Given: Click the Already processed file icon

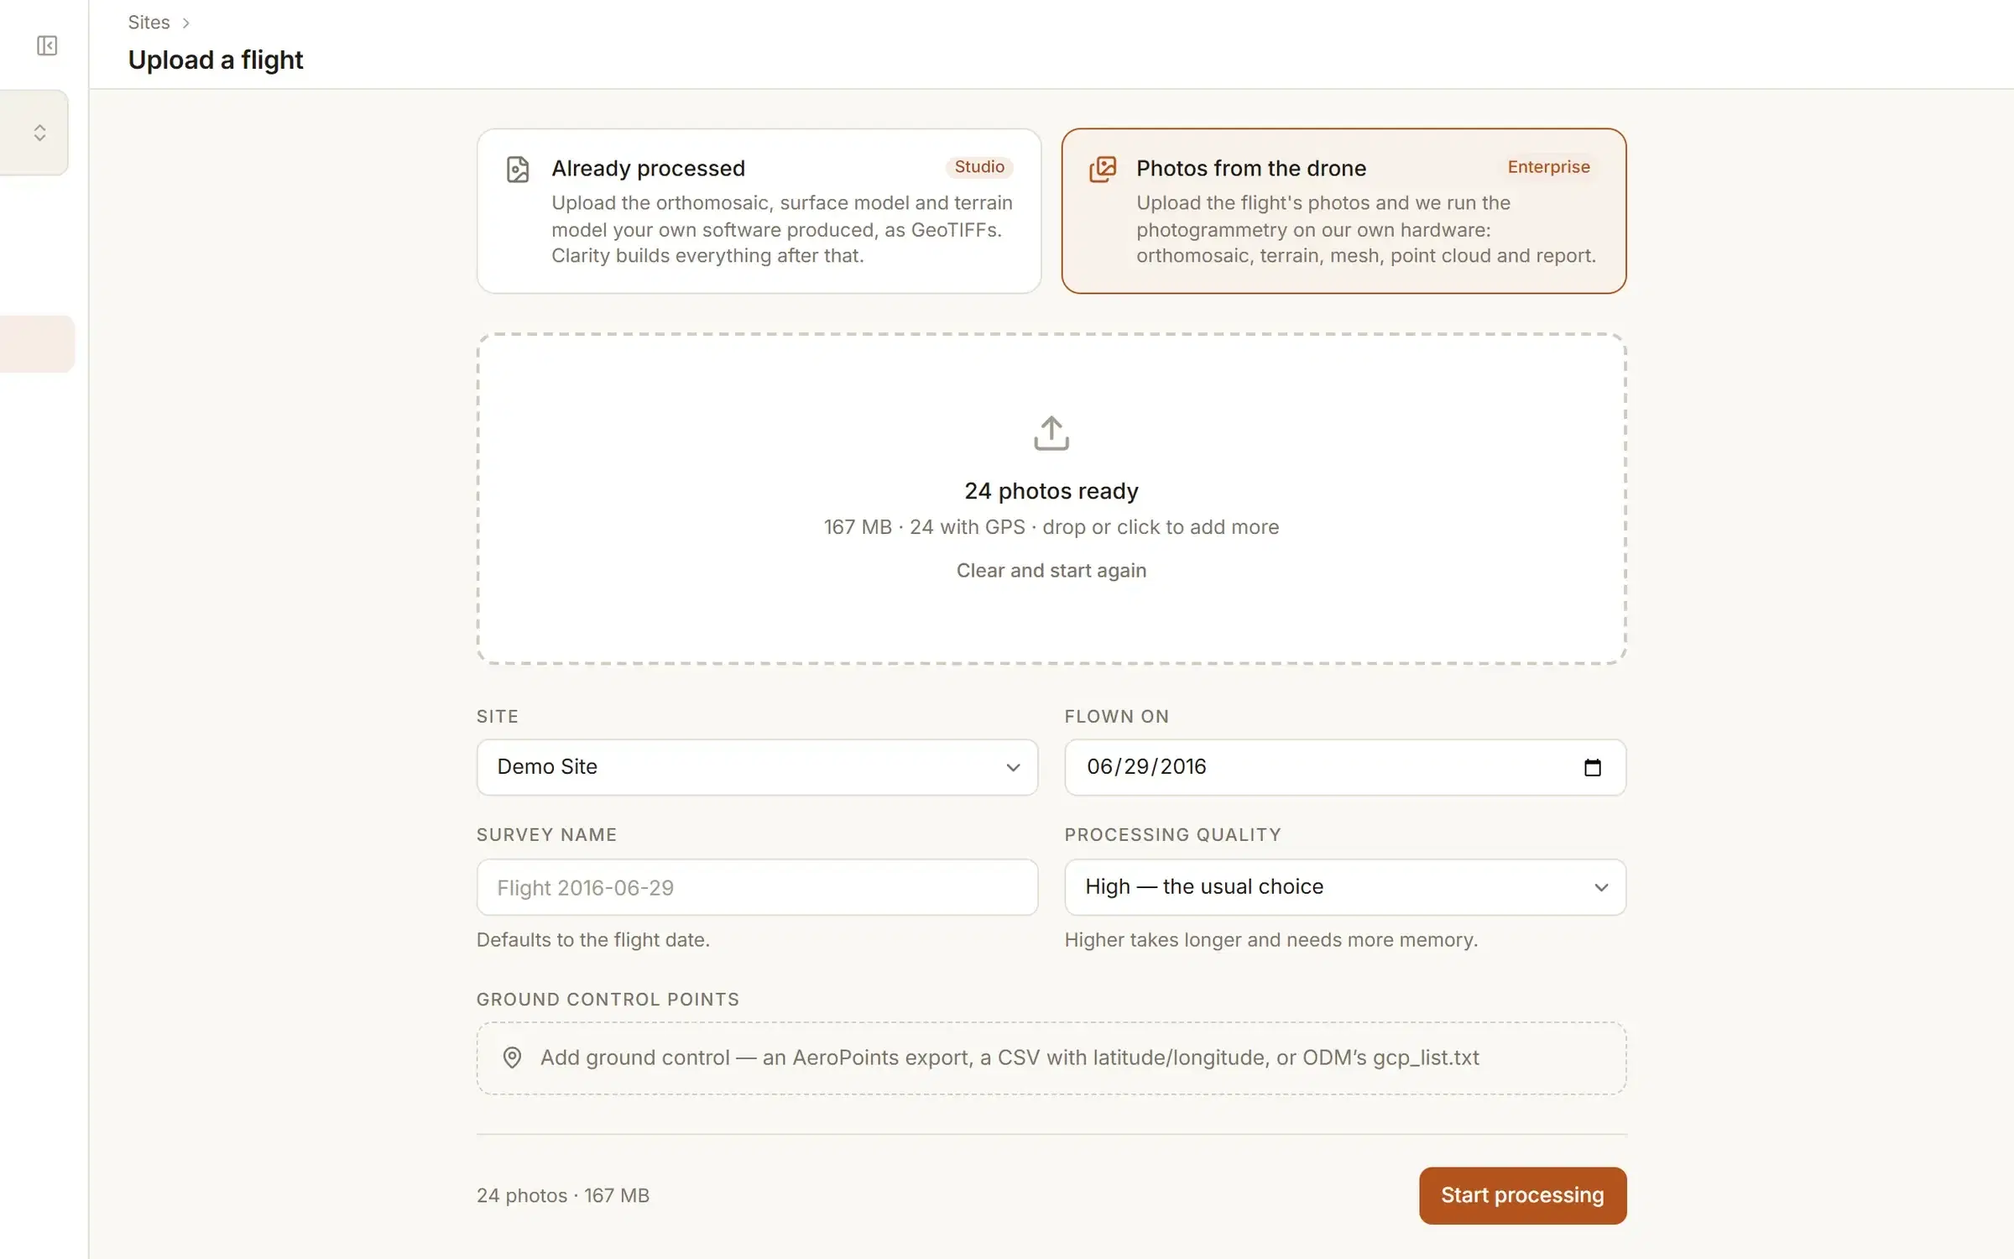Looking at the screenshot, I should (518, 170).
